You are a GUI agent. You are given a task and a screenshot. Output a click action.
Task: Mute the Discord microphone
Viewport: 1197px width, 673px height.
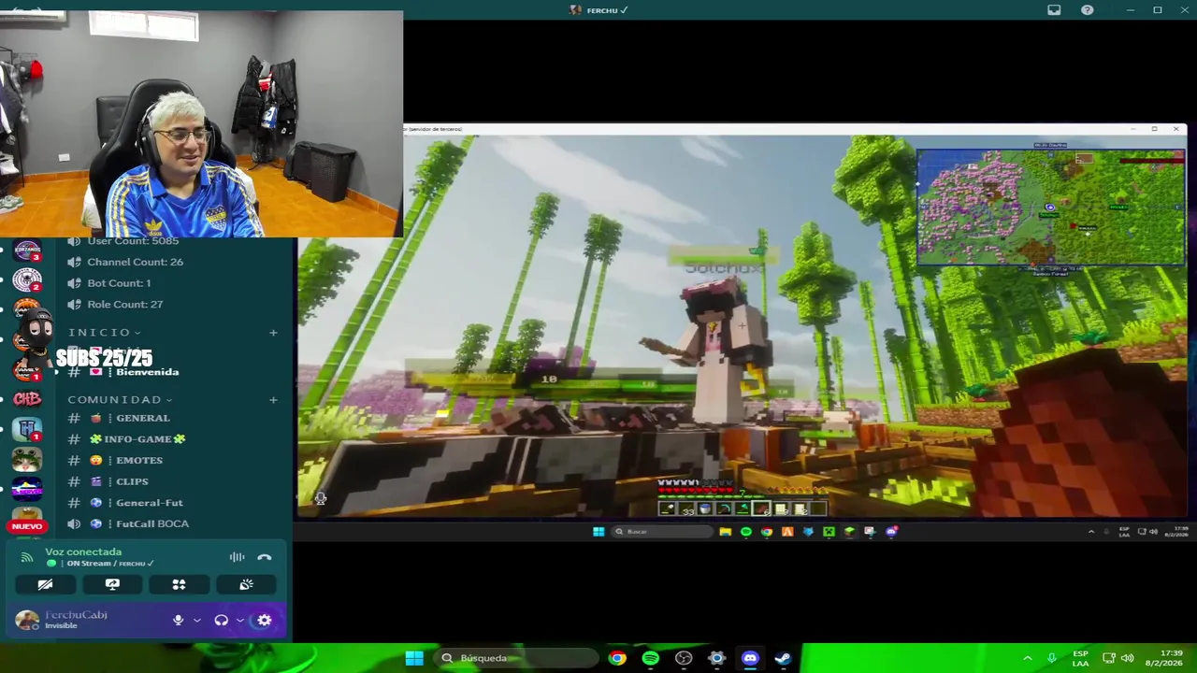pos(178,620)
